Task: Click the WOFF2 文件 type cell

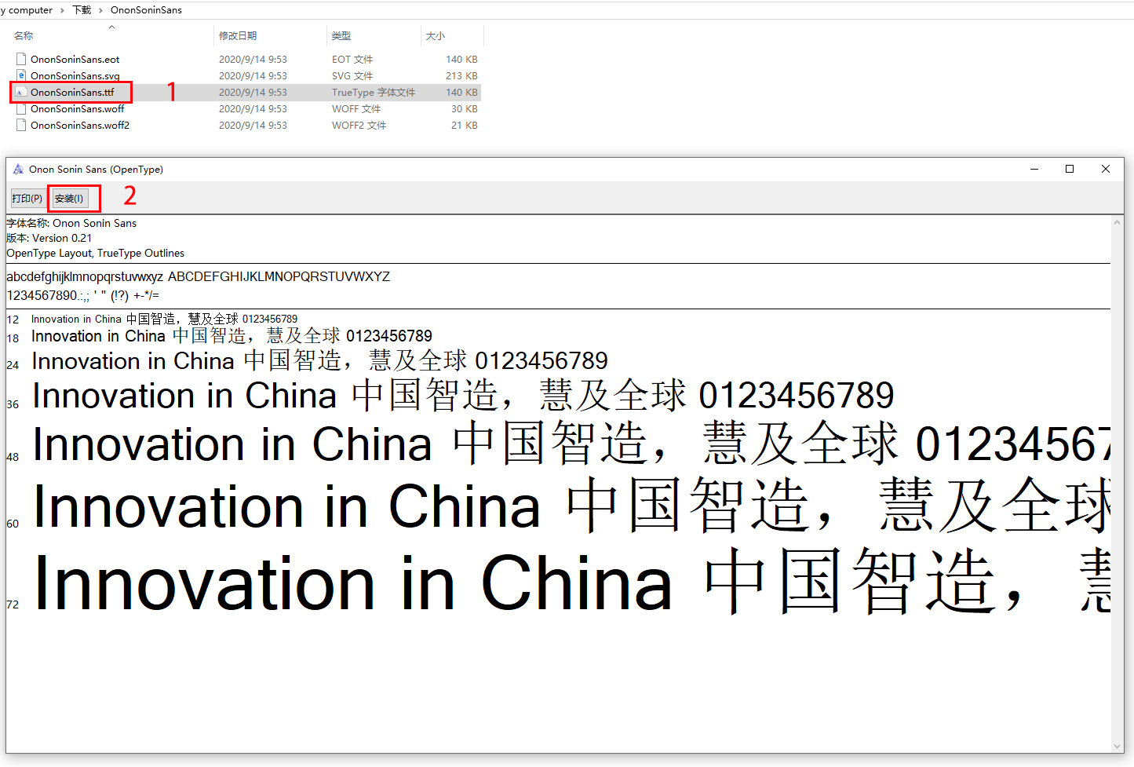Action: click(359, 125)
